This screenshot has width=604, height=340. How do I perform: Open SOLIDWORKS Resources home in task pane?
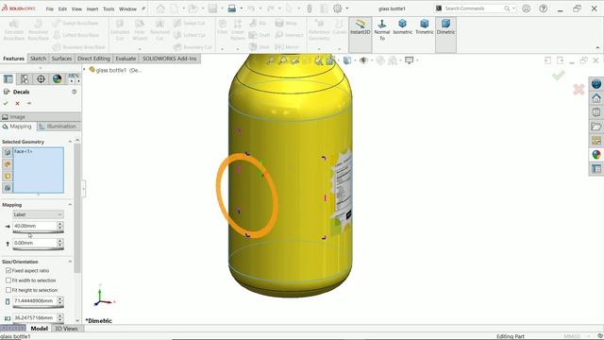tap(596, 98)
